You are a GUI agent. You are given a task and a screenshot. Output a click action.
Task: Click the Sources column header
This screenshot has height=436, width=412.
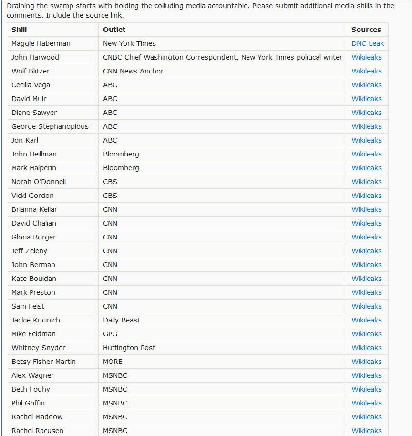coord(366,30)
